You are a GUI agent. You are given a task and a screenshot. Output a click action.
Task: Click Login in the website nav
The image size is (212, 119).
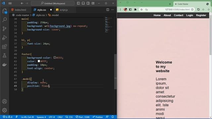189,15
